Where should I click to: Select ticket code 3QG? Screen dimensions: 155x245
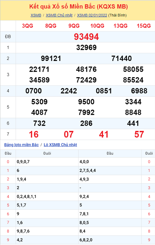pyautogui.click(x=27, y=26)
